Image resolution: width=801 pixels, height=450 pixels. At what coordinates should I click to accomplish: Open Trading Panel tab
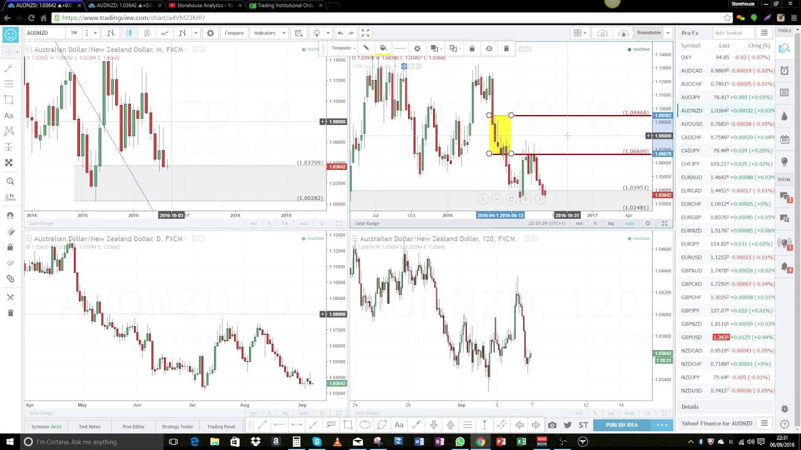[221, 426]
